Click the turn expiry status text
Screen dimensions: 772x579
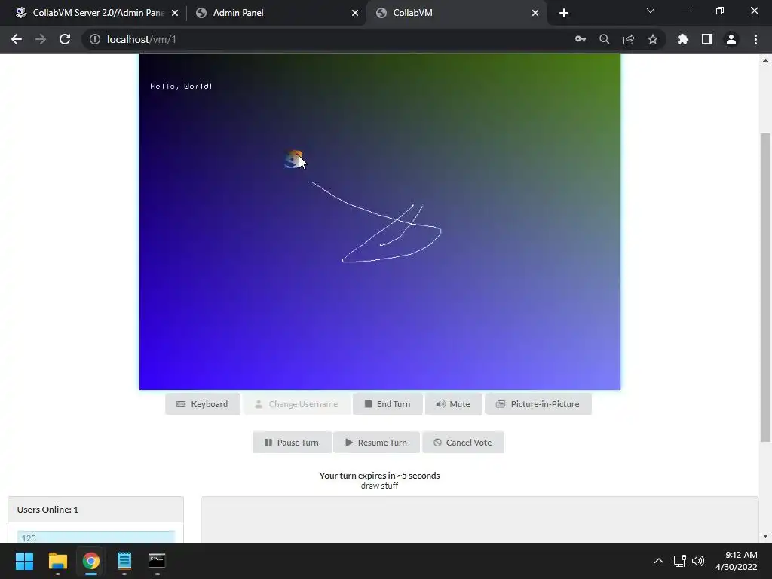point(380,476)
